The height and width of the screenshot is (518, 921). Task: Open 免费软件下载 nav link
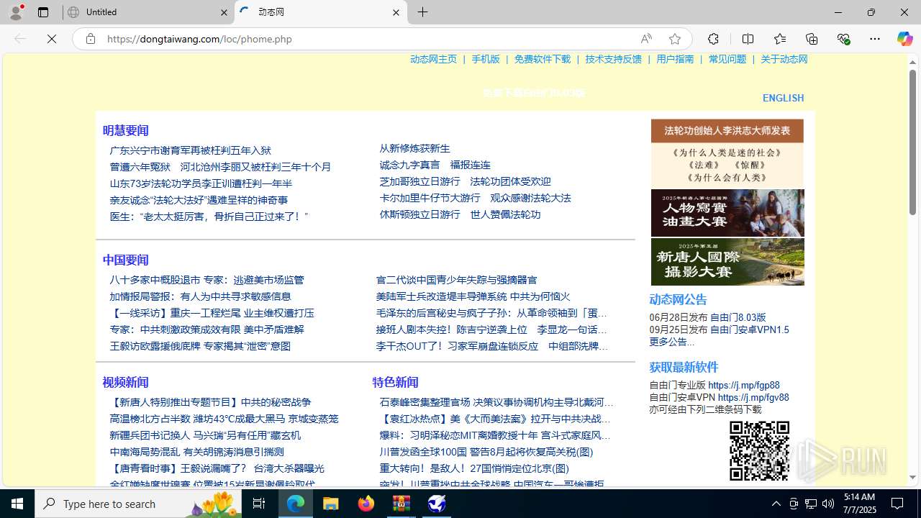(543, 59)
